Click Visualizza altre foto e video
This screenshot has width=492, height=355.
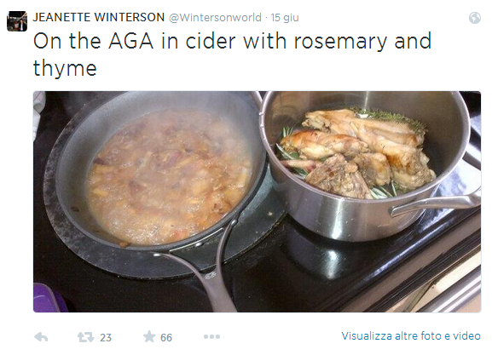point(411,336)
